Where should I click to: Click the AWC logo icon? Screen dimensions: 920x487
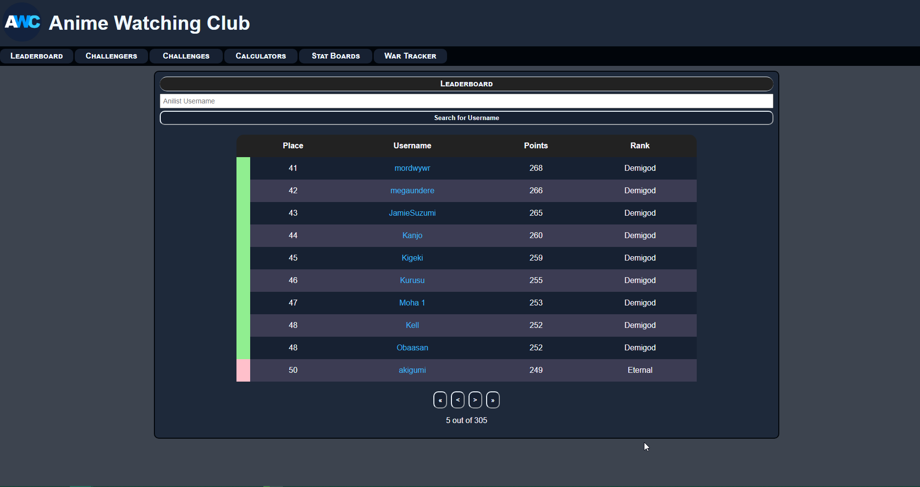tap(22, 22)
